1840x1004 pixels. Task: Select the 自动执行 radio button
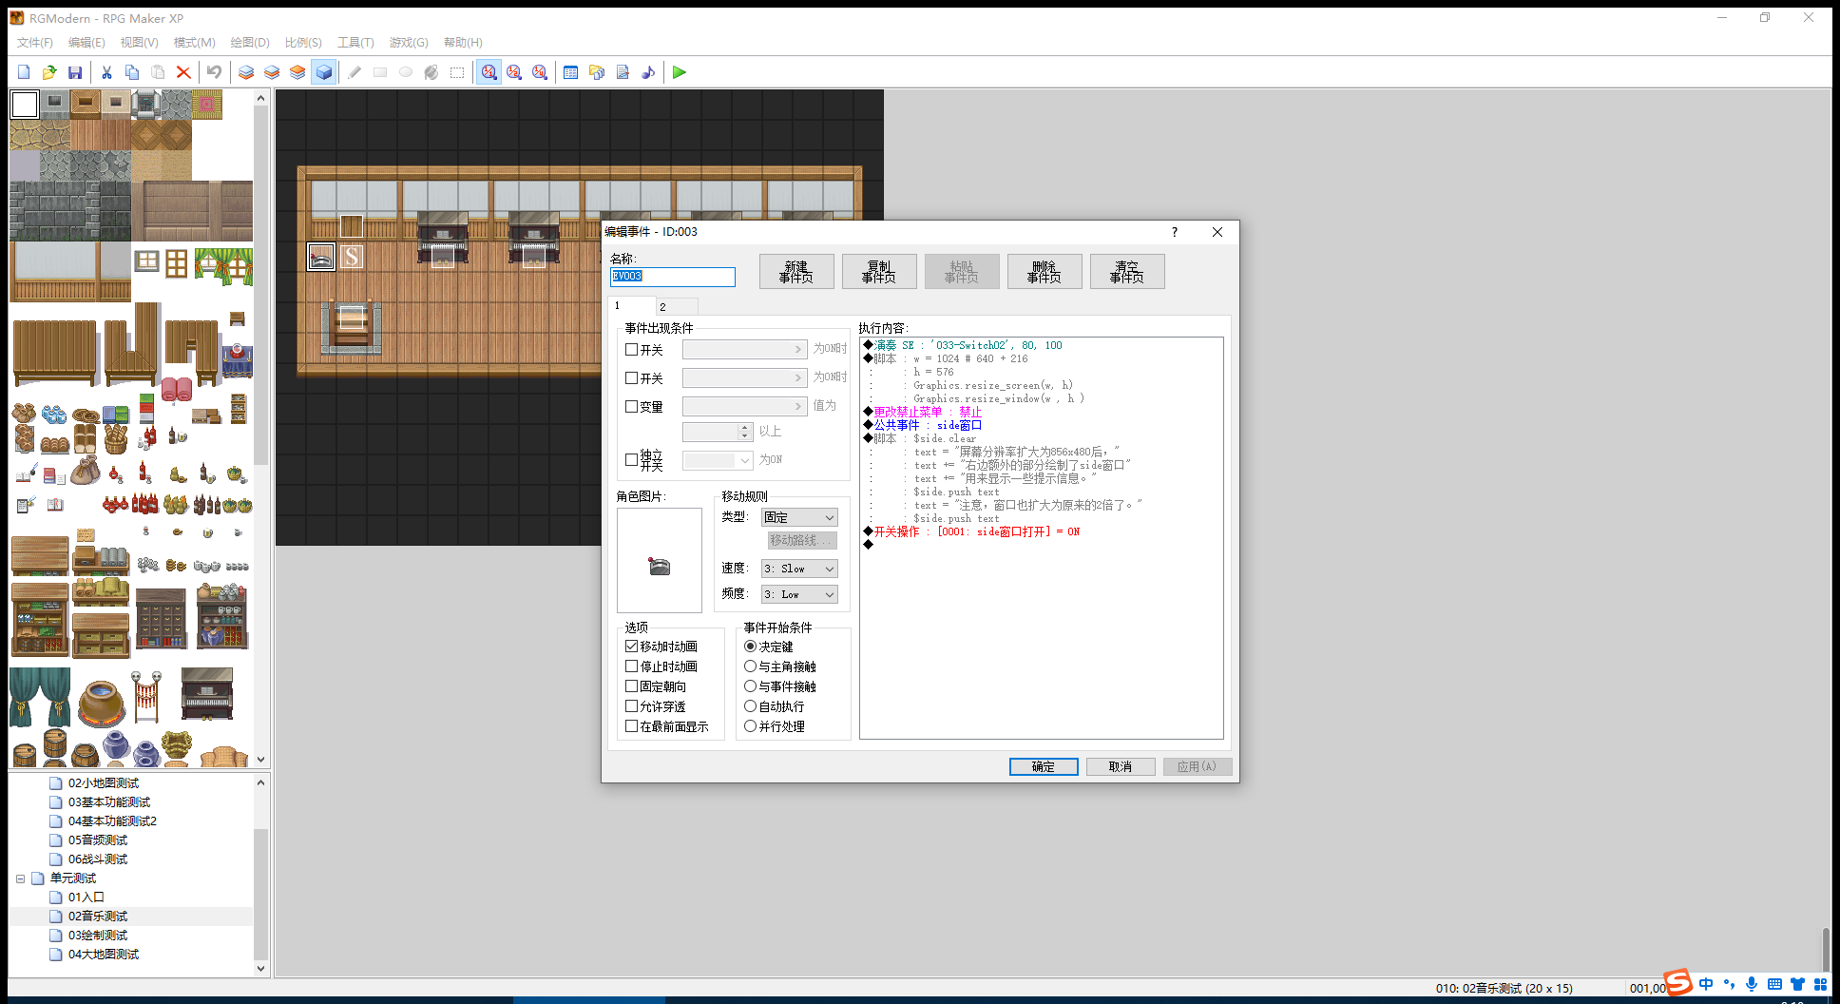click(750, 706)
